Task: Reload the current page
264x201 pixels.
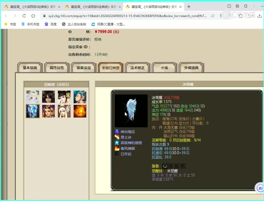Action: pyautogui.click(x=24, y=16)
